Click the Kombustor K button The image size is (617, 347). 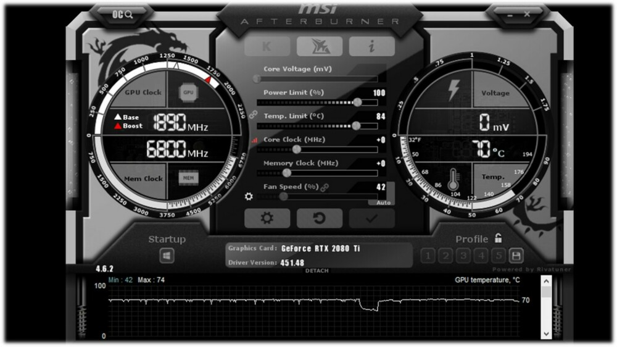click(x=267, y=46)
